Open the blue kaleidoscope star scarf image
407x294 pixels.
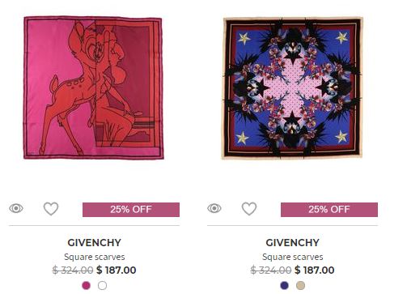292,88
